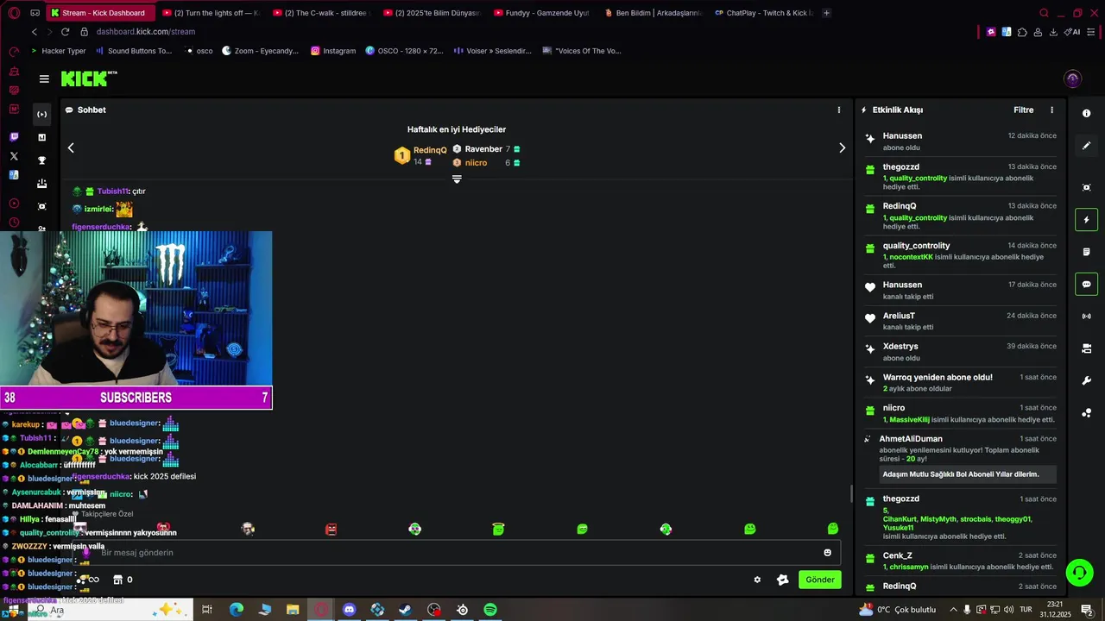
Task: Switch to Fundyy - Gamzende Uyut tab
Action: click(541, 13)
